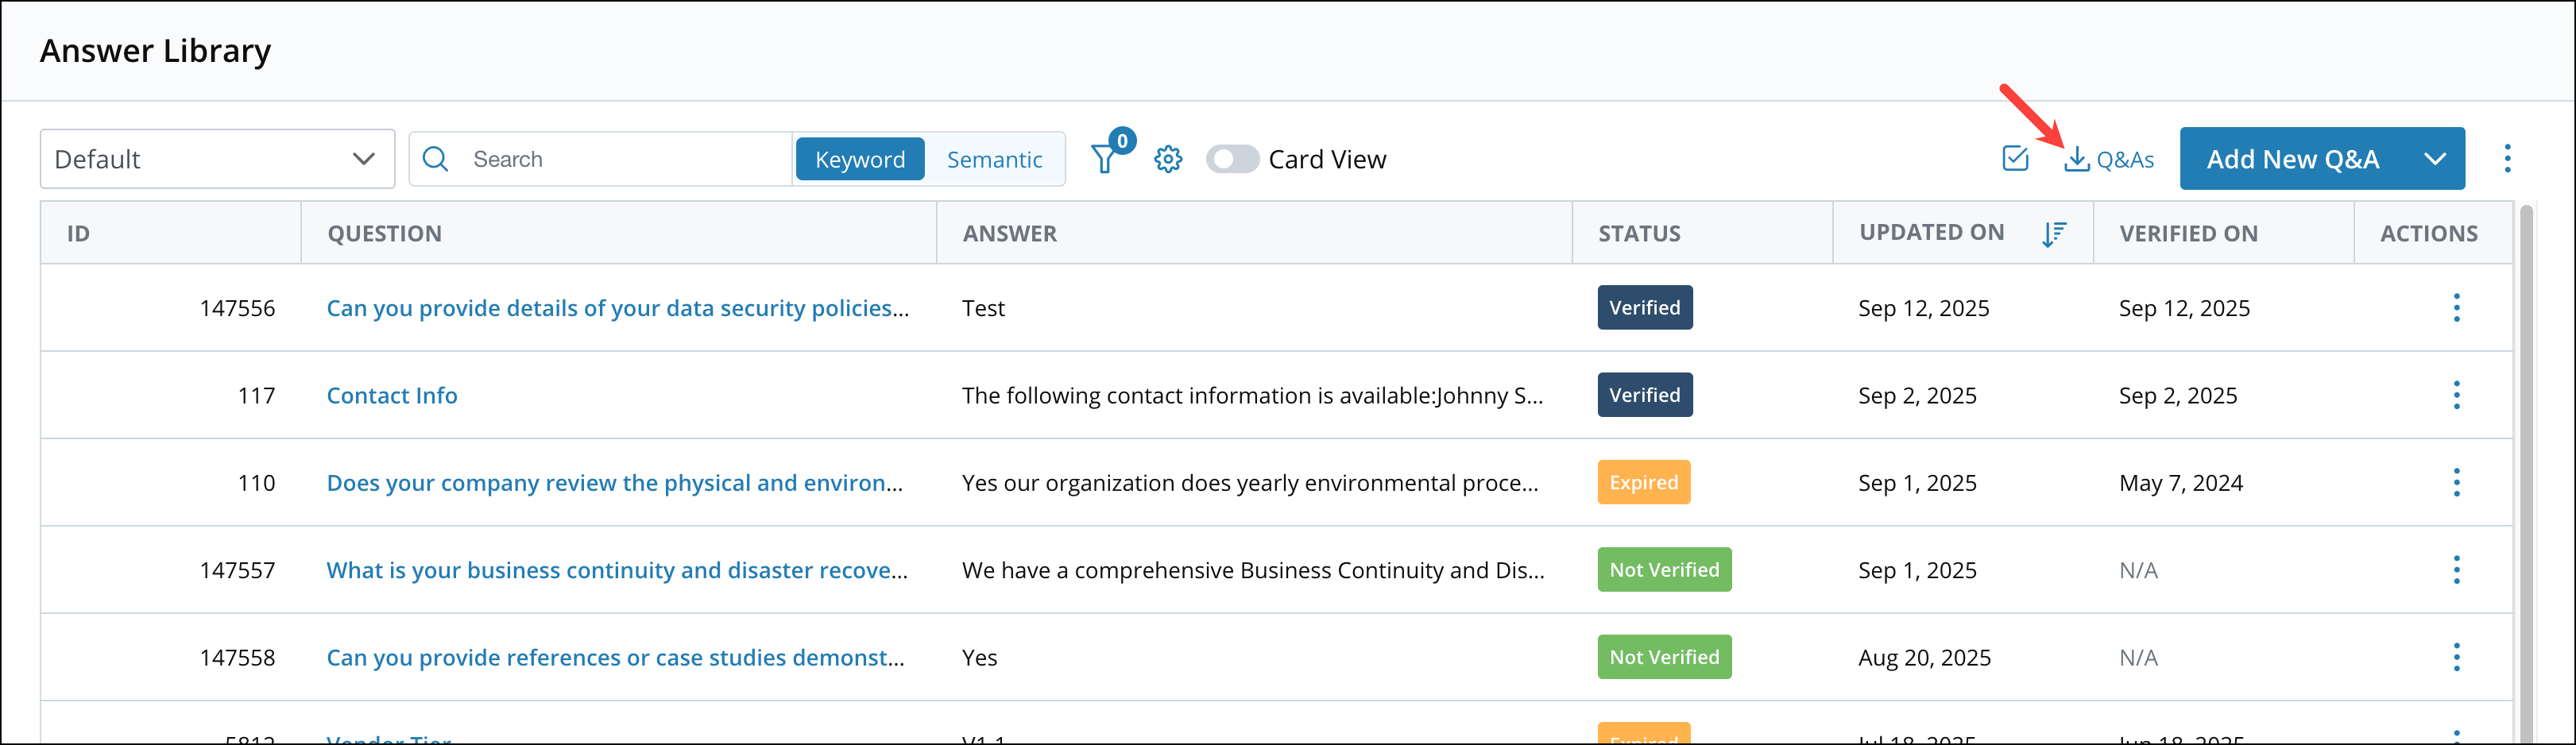This screenshot has height=745, width=2576.
Task: Switch search mode to Semantic
Action: tap(995, 158)
